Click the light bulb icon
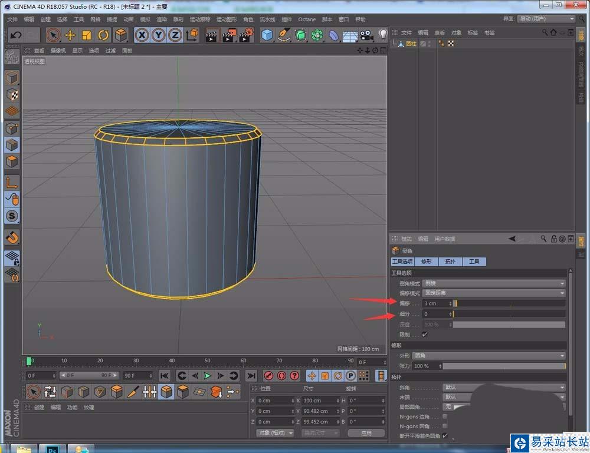This screenshot has width=590, height=453. [x=383, y=35]
